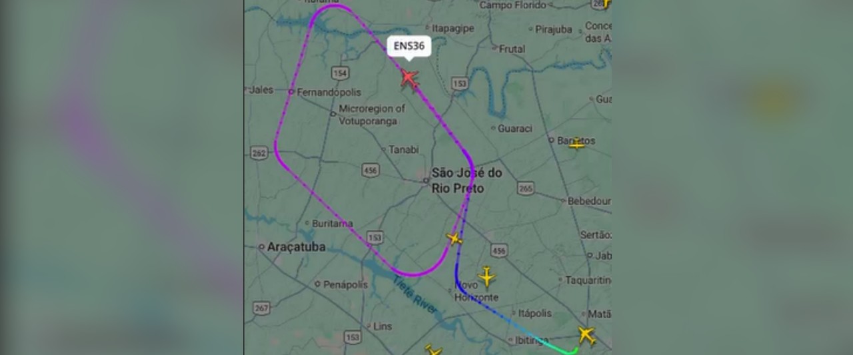
Task: Click route 262 highway shield
Action: tap(259, 153)
